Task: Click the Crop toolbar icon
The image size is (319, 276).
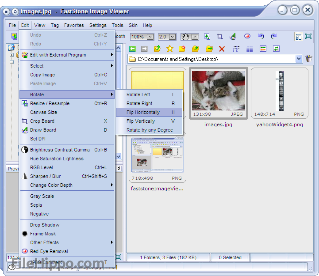Action: pyautogui.click(x=220, y=37)
